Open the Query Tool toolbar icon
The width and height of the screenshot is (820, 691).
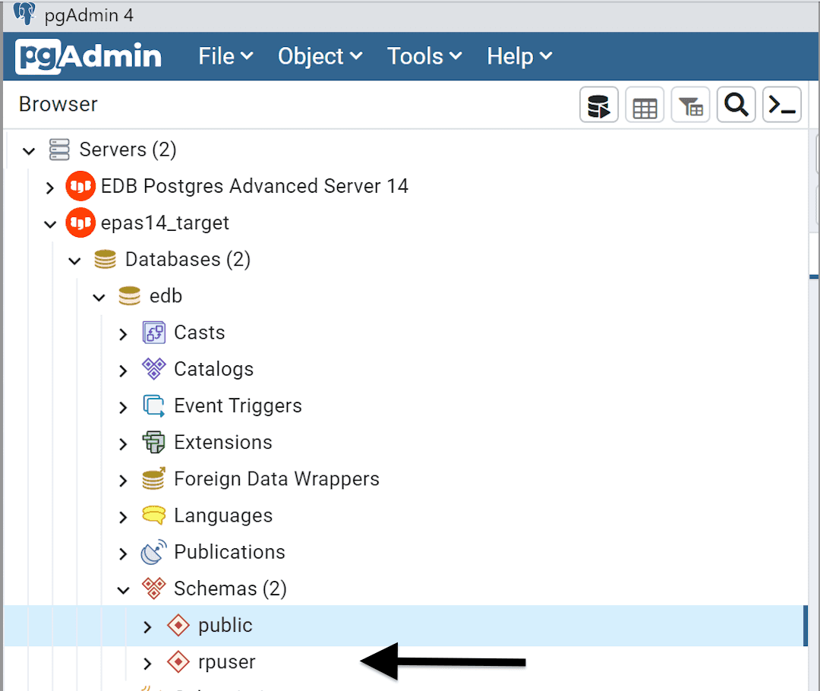[599, 105]
